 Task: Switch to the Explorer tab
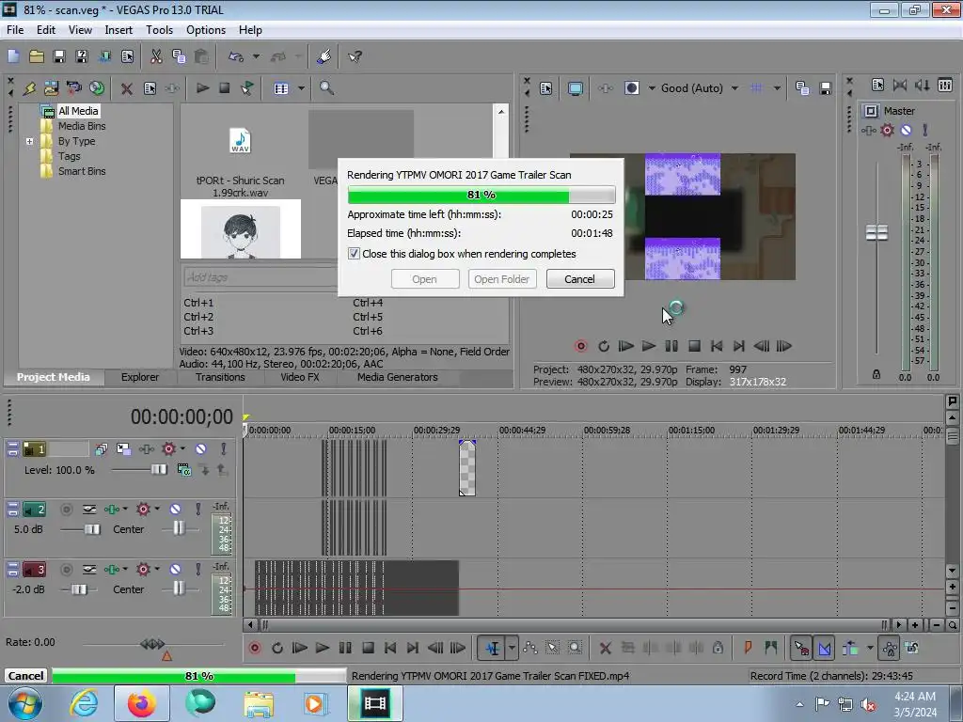pyautogui.click(x=139, y=377)
